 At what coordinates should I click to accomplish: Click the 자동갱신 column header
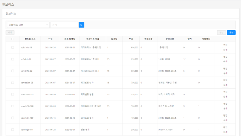pos(206,39)
